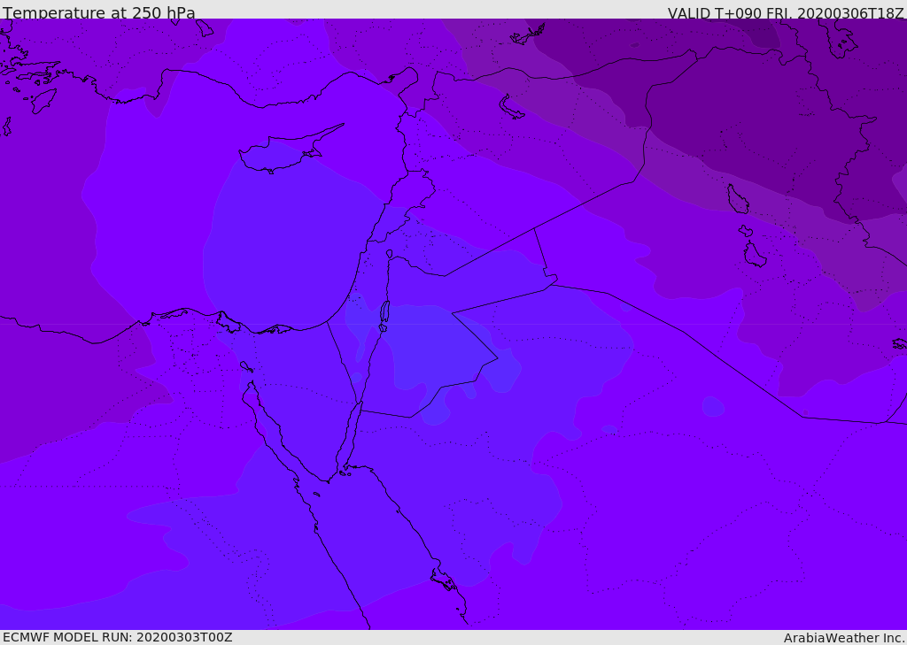Screen dimensions: 907x645
Task: Select the VALID T+090 forecast time label
Action: 786,13
